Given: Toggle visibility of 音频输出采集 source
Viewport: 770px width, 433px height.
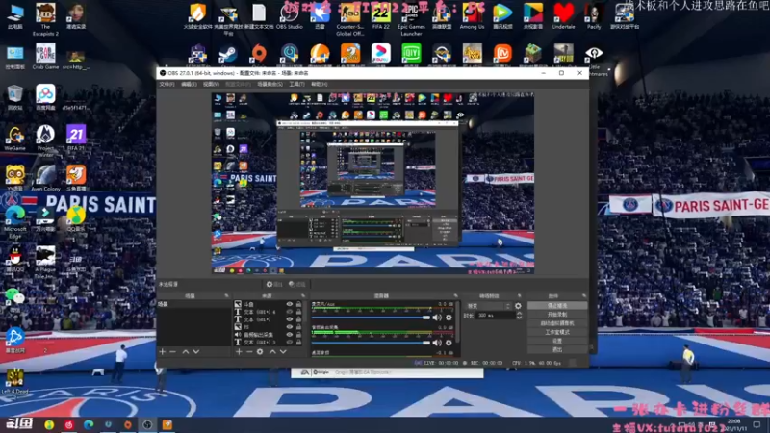Looking at the screenshot, I should pyautogui.click(x=290, y=334).
